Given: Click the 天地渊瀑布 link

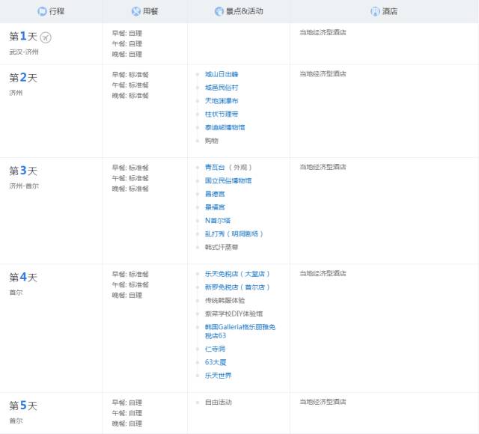Looking at the screenshot, I should [x=222, y=101].
